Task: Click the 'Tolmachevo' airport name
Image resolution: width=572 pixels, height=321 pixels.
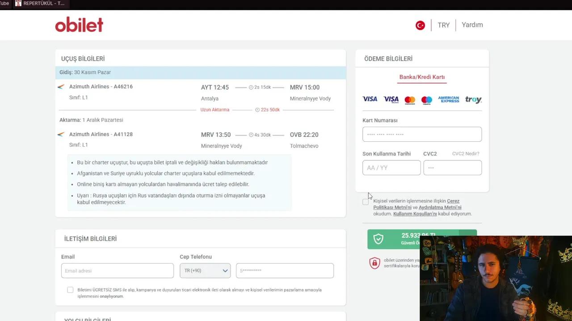Action: tap(304, 146)
